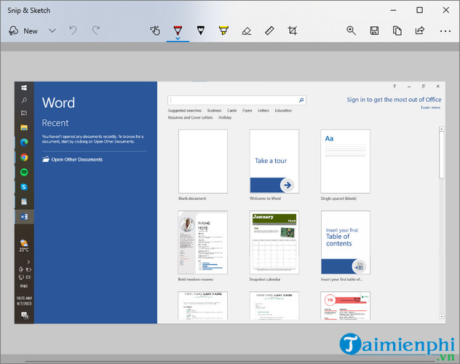Open the Take a tour template
This screenshot has height=364, width=460.
tap(274, 162)
